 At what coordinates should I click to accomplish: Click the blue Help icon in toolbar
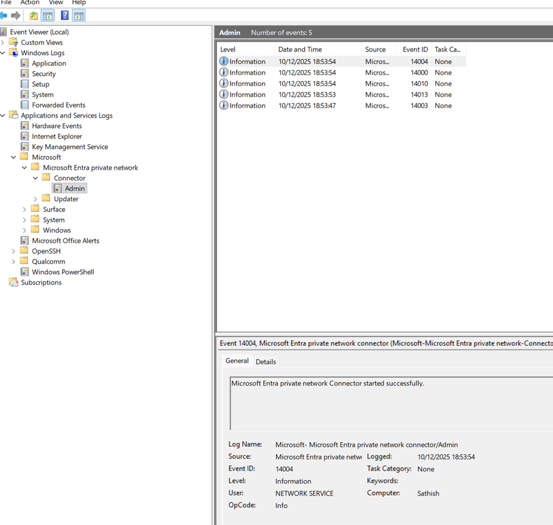[x=64, y=15]
